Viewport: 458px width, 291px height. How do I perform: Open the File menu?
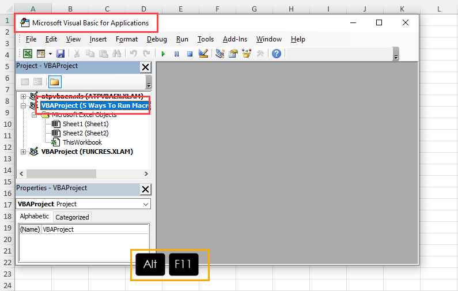tap(31, 39)
